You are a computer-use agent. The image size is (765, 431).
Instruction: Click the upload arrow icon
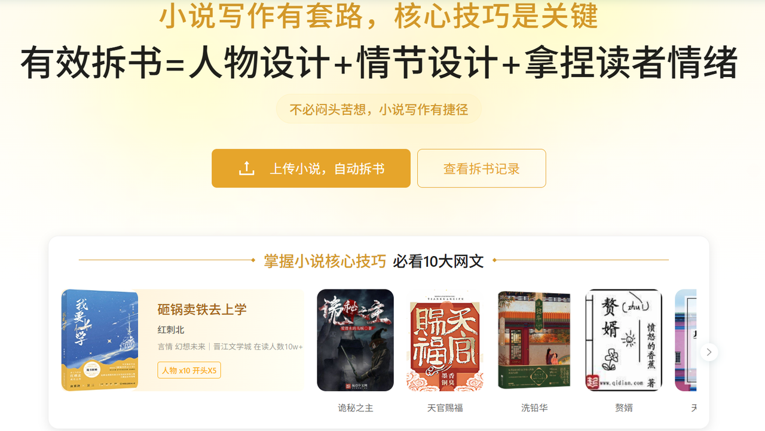[246, 168]
